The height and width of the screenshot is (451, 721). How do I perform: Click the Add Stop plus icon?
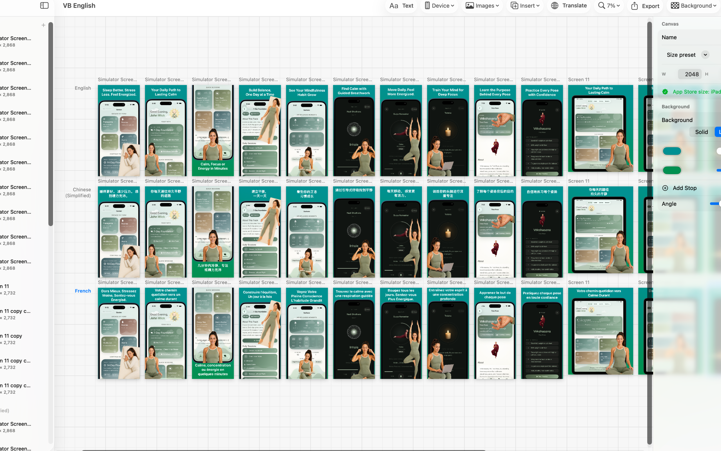coord(665,188)
